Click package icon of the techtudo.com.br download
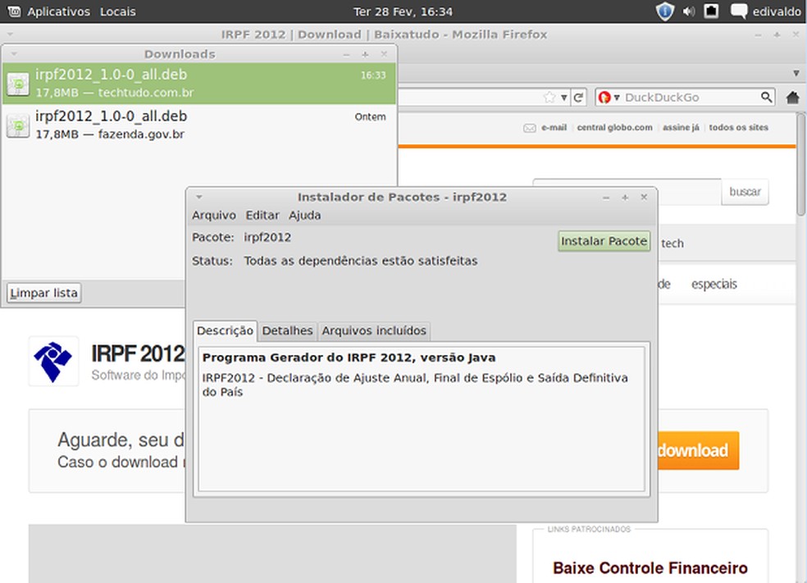Screen dimensions: 807x583 [x=18, y=84]
